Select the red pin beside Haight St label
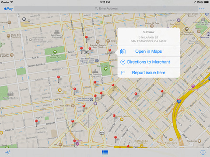Viewport: 210px width, 157px height. click(36, 121)
